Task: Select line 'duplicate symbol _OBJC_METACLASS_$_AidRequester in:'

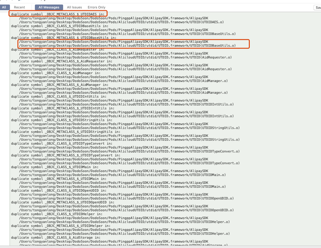Action: [x=62, y=61]
